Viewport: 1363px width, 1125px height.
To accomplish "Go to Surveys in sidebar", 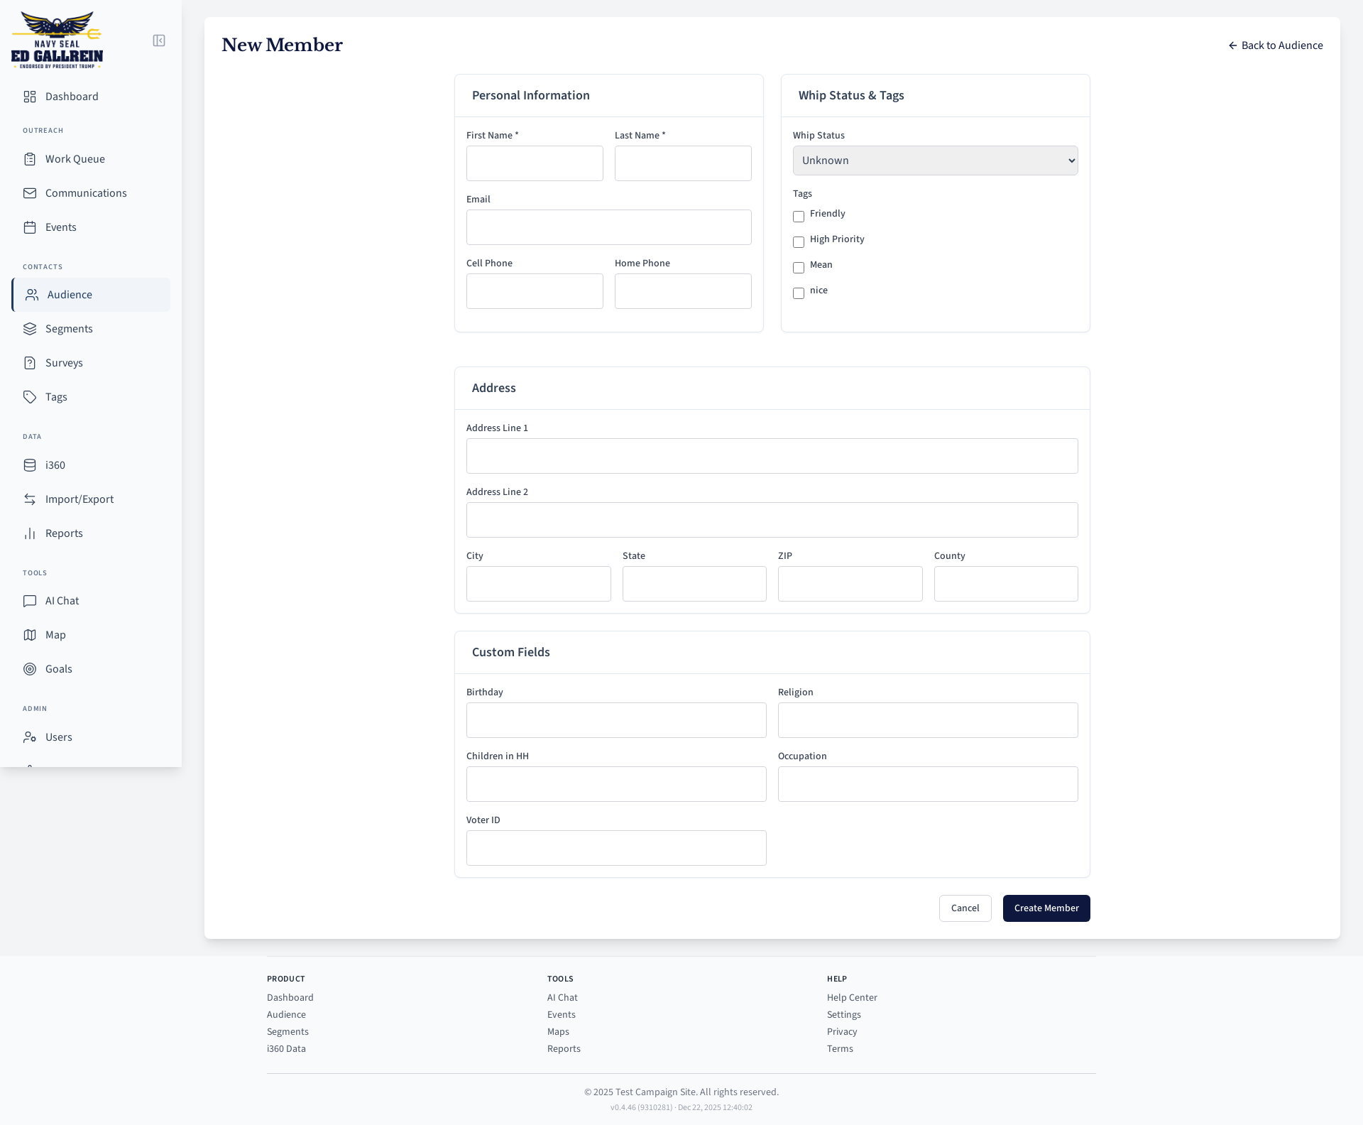I will (x=64, y=363).
